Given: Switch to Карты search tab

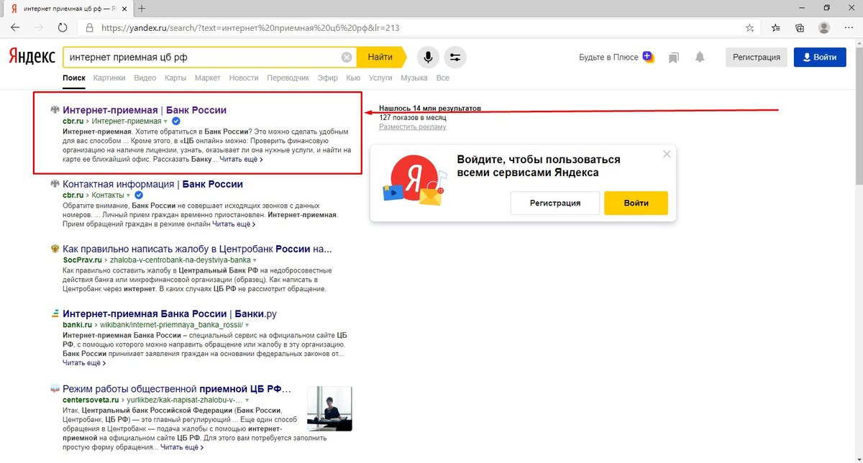Looking at the screenshot, I should (175, 78).
